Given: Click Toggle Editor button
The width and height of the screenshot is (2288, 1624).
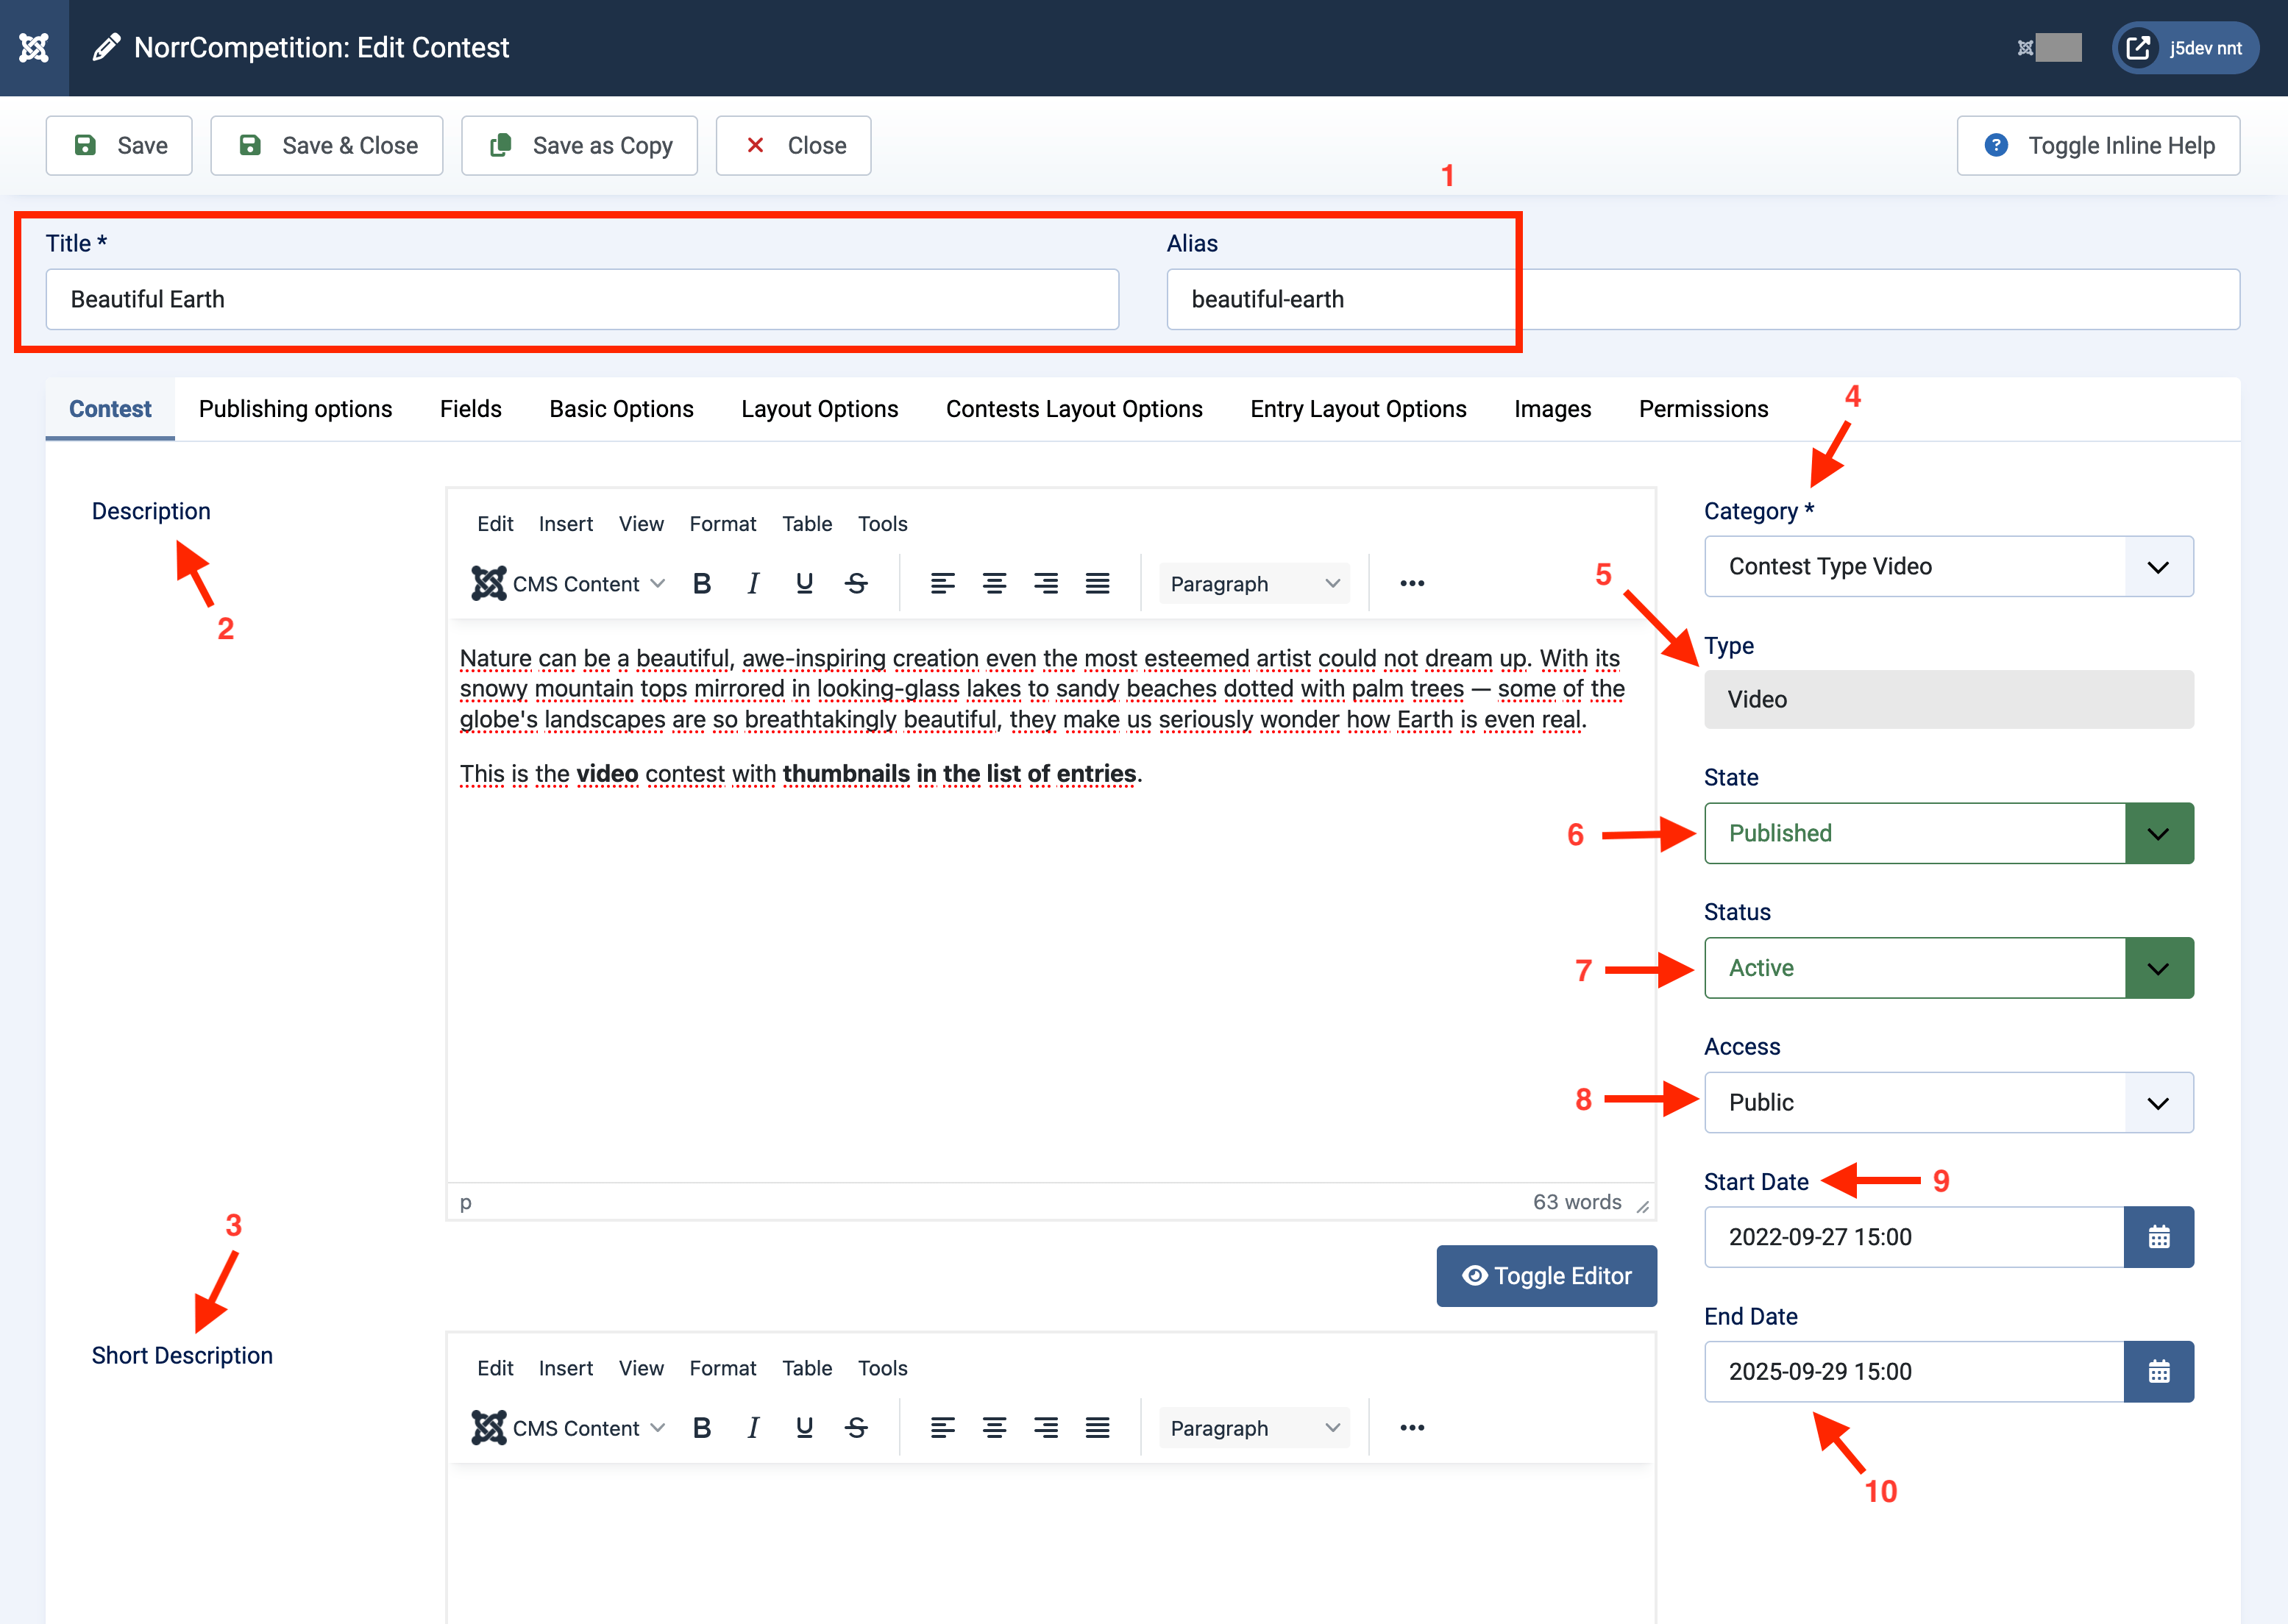Looking at the screenshot, I should [x=1546, y=1276].
